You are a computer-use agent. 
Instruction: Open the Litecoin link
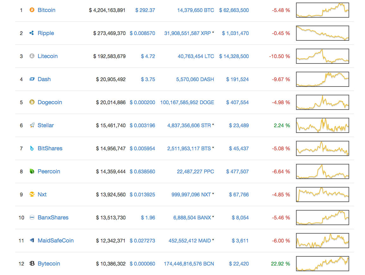pos(48,56)
